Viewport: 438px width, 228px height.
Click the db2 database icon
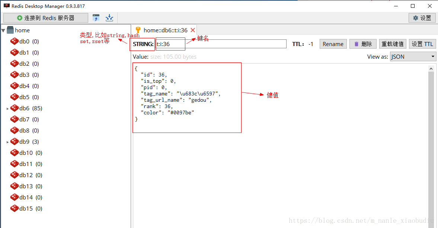(x=14, y=63)
